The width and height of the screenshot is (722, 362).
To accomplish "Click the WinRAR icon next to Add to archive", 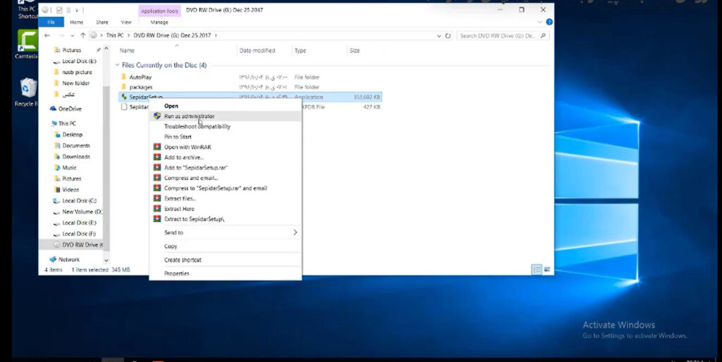I will (x=157, y=157).
